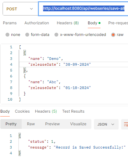128x157 pixels.
Task: Click the "Demo" name value in editor
Action: (54, 59)
